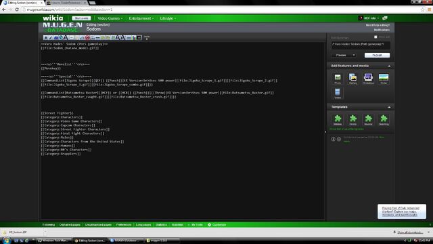Click the green puzzle template at row end
Viewport: 433px width, 244px height.
pyautogui.click(x=384, y=120)
